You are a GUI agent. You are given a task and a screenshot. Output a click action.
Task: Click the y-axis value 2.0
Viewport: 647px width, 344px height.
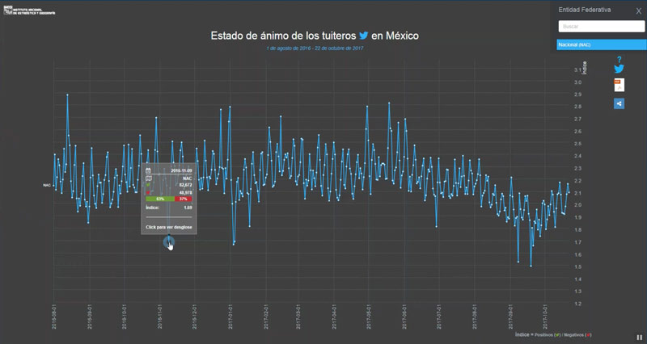point(577,205)
